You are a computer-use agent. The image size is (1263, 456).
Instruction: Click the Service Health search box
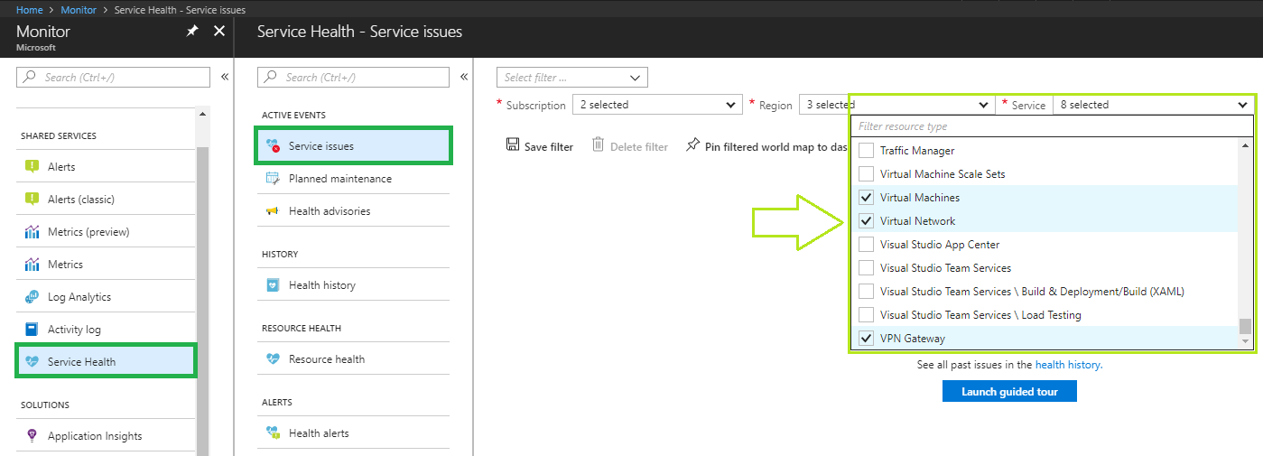pos(353,78)
